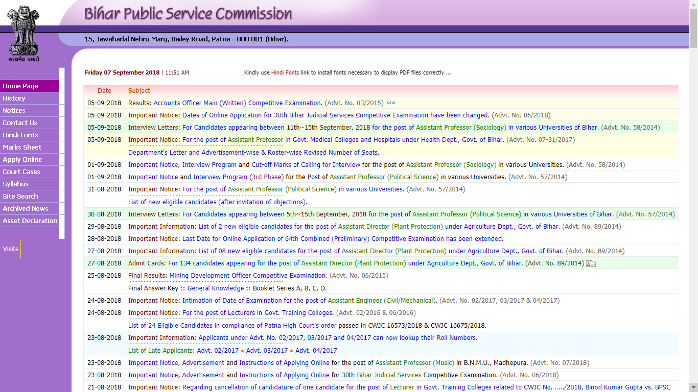Image resolution: width=698 pixels, height=392 pixels.
Task: Open the General Knowledge final answer key
Action: pos(216,288)
